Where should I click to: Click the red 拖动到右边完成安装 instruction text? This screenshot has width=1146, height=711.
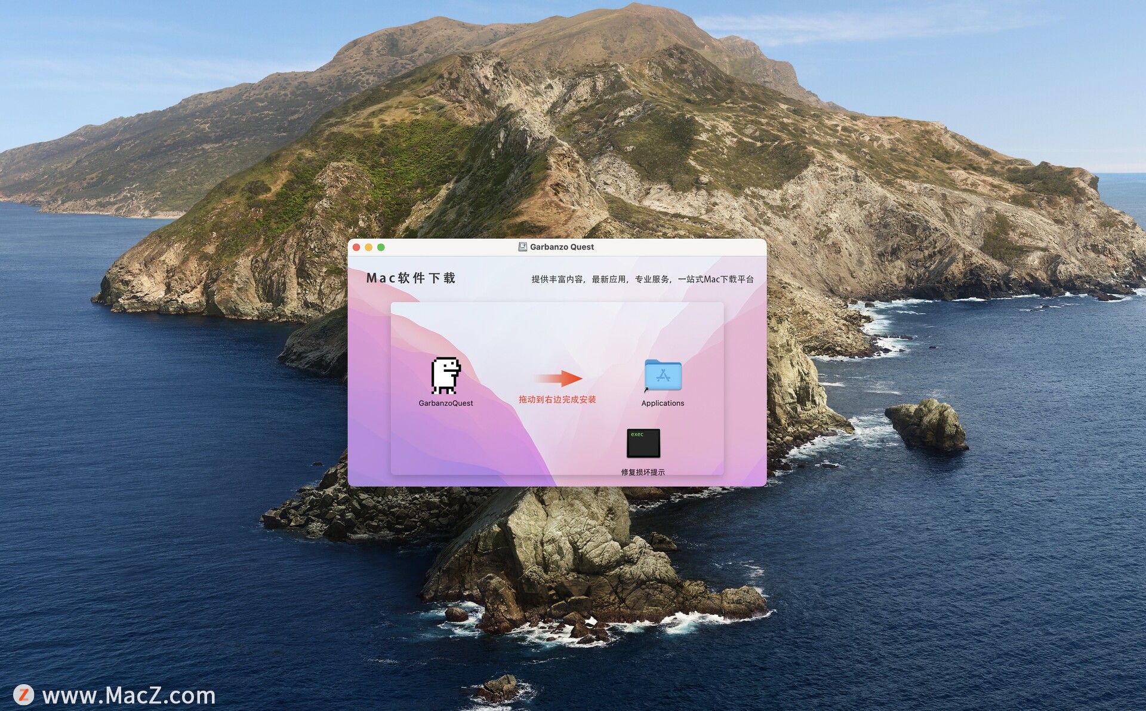[557, 399]
